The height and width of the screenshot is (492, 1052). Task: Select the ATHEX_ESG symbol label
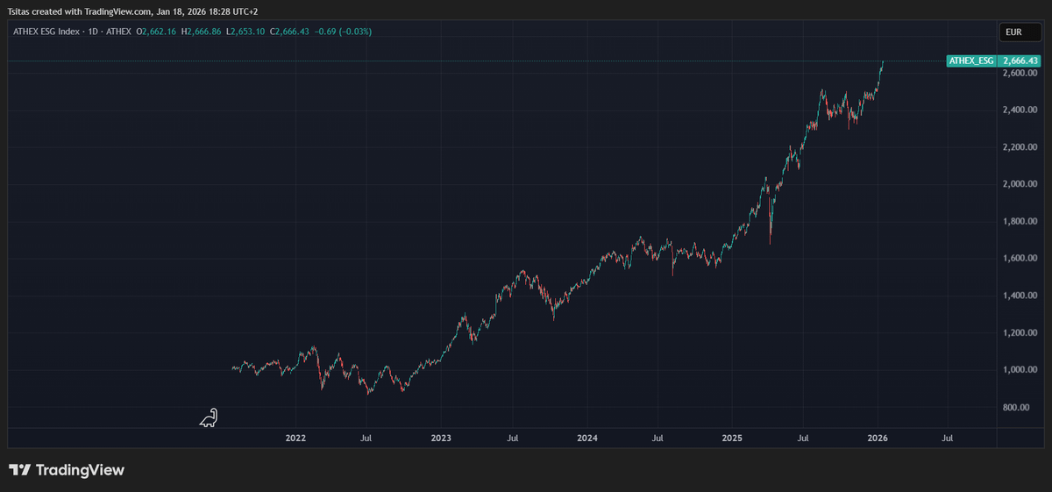coord(971,61)
